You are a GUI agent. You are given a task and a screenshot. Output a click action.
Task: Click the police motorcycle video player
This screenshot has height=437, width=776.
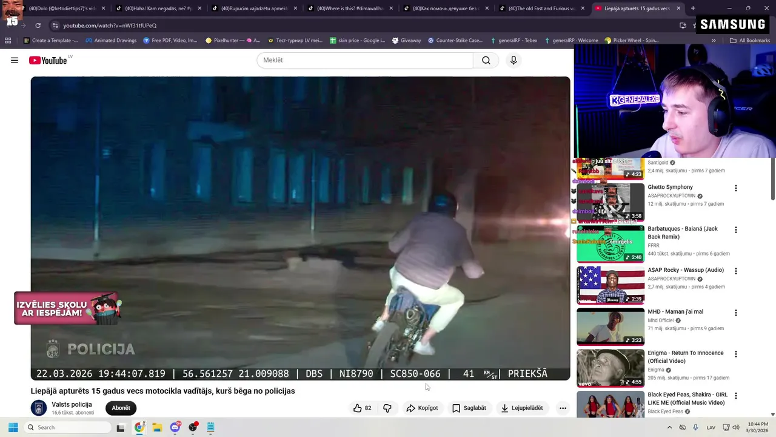(x=300, y=228)
